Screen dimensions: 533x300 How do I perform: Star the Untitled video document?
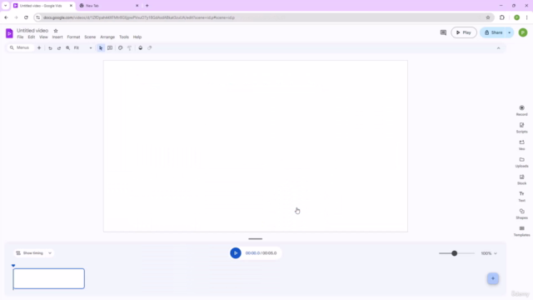pyautogui.click(x=56, y=31)
